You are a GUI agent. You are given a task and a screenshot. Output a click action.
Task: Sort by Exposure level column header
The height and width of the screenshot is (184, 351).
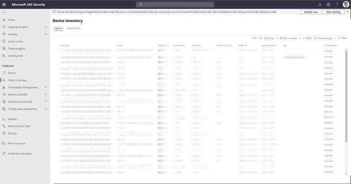pos(179,45)
